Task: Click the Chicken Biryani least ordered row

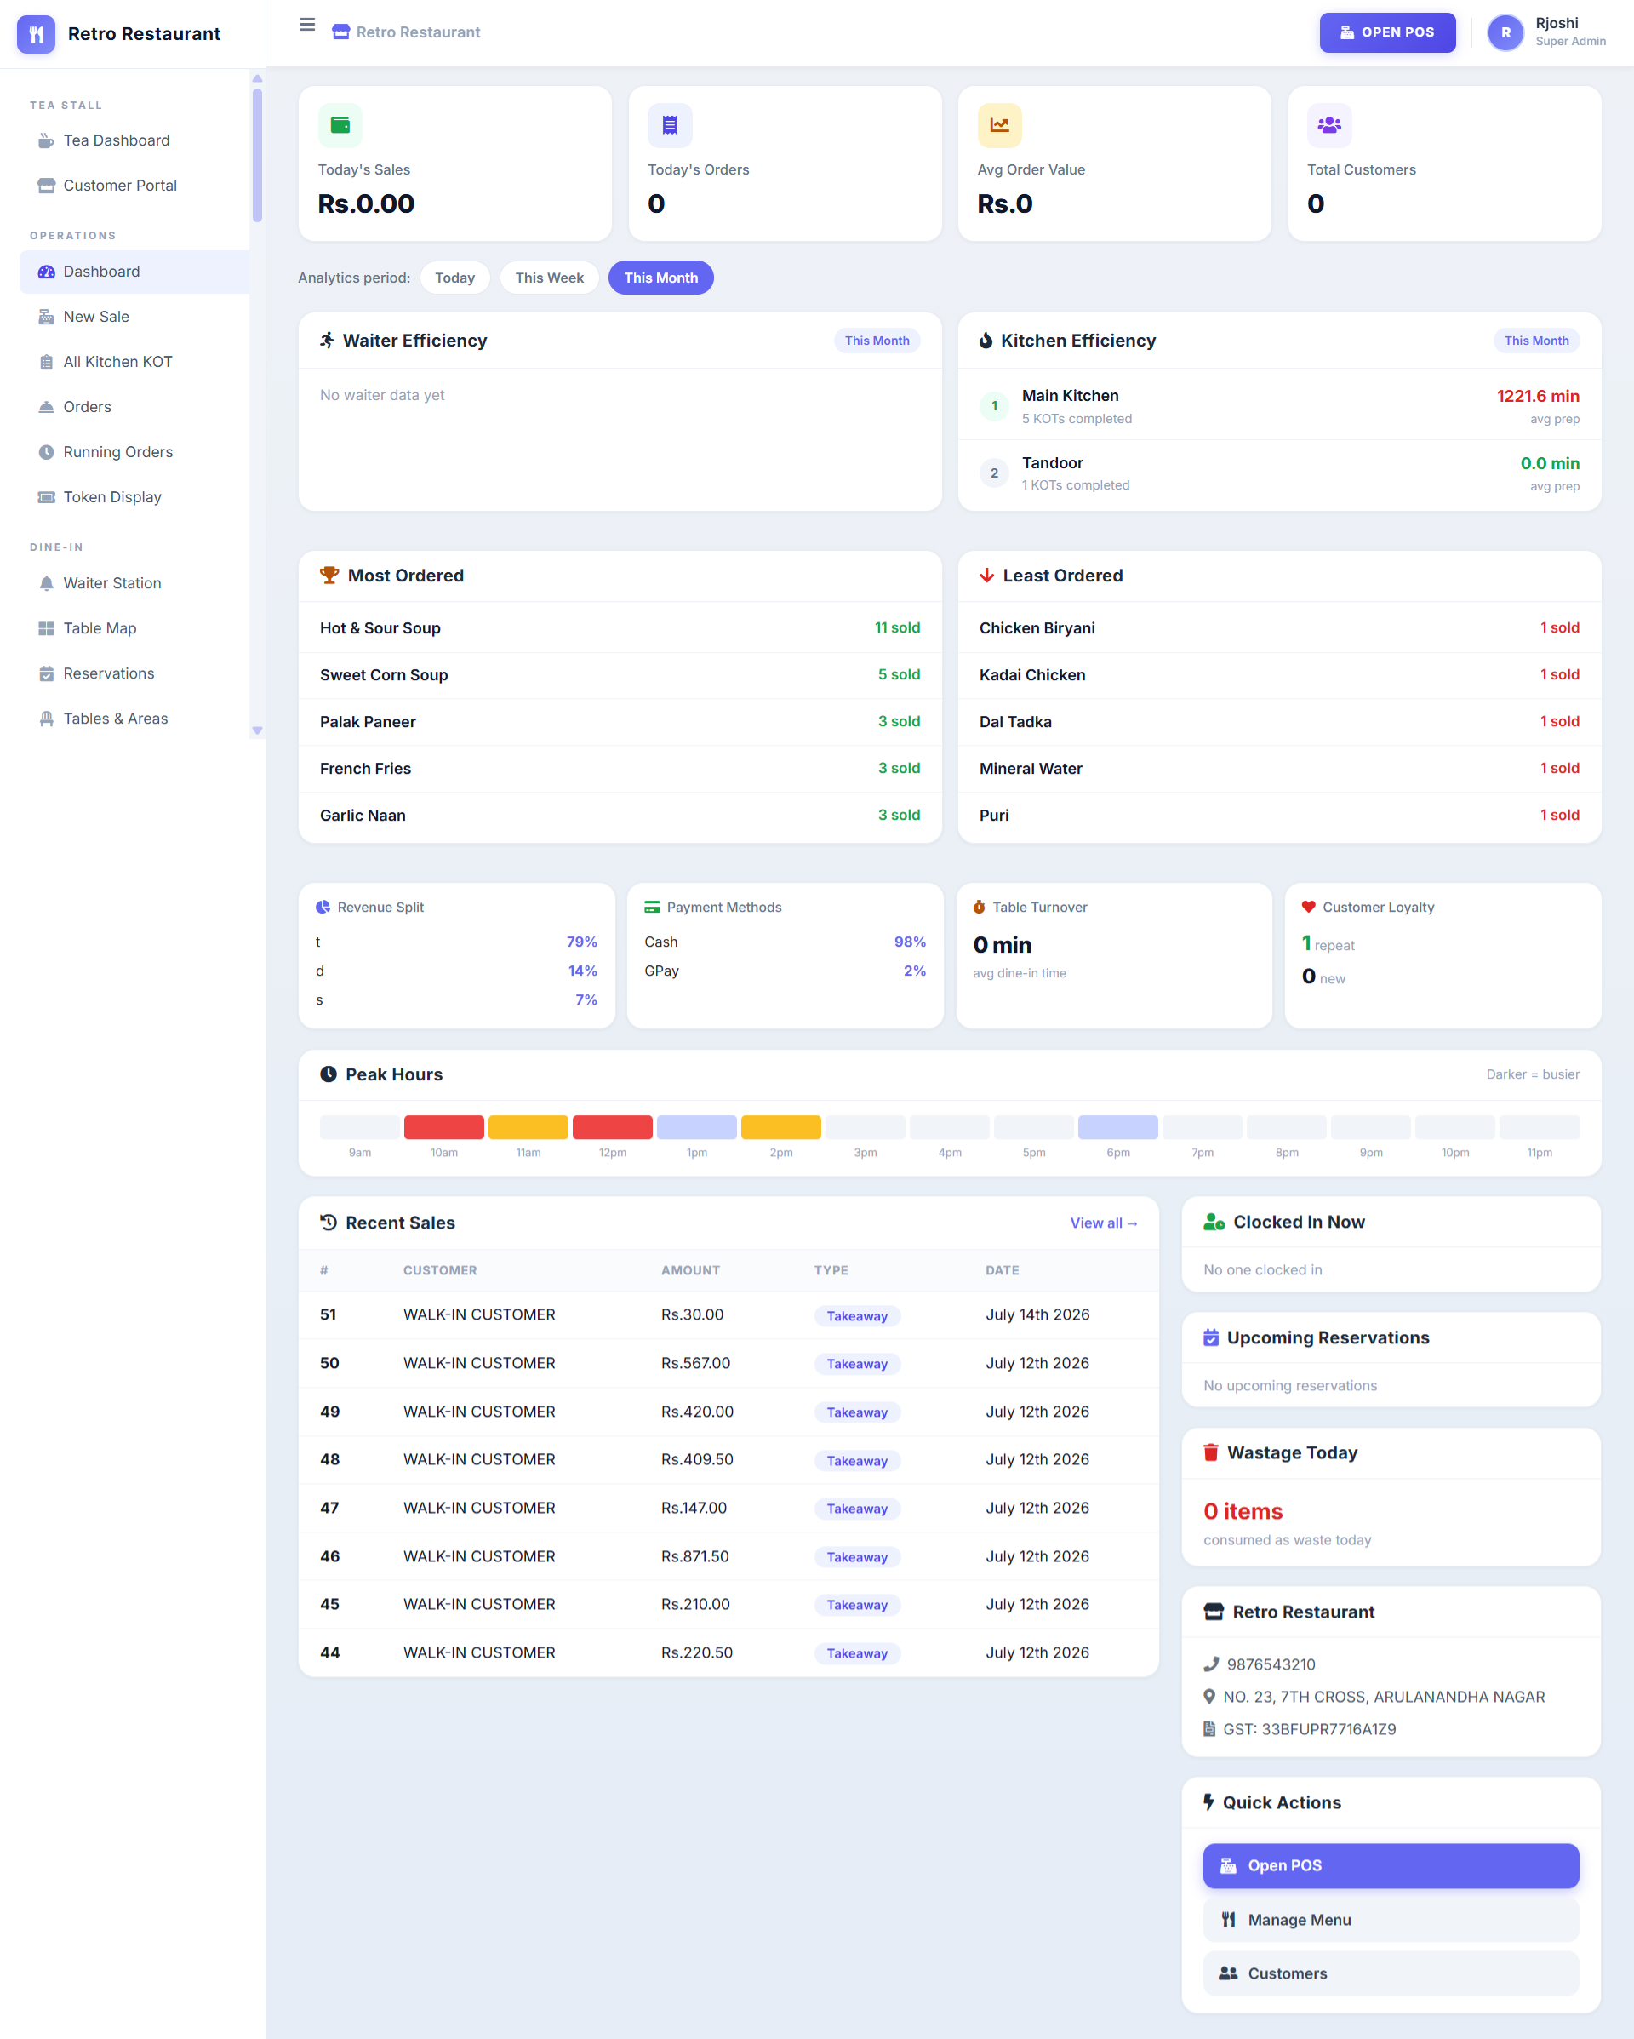Action: [x=1279, y=628]
